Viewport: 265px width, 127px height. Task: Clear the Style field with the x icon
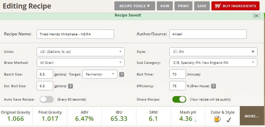253,51
